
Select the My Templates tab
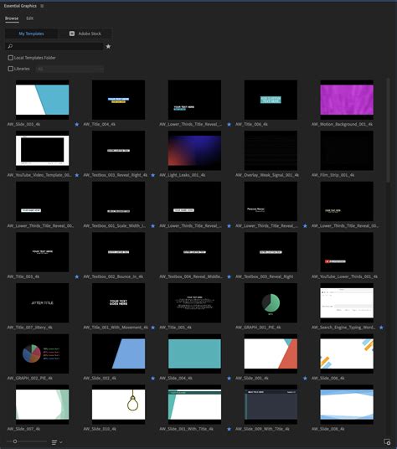point(31,34)
